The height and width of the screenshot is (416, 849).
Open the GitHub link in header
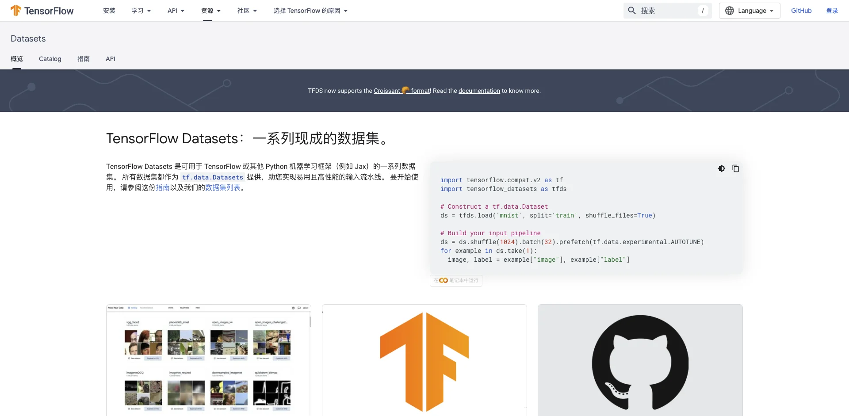click(801, 11)
